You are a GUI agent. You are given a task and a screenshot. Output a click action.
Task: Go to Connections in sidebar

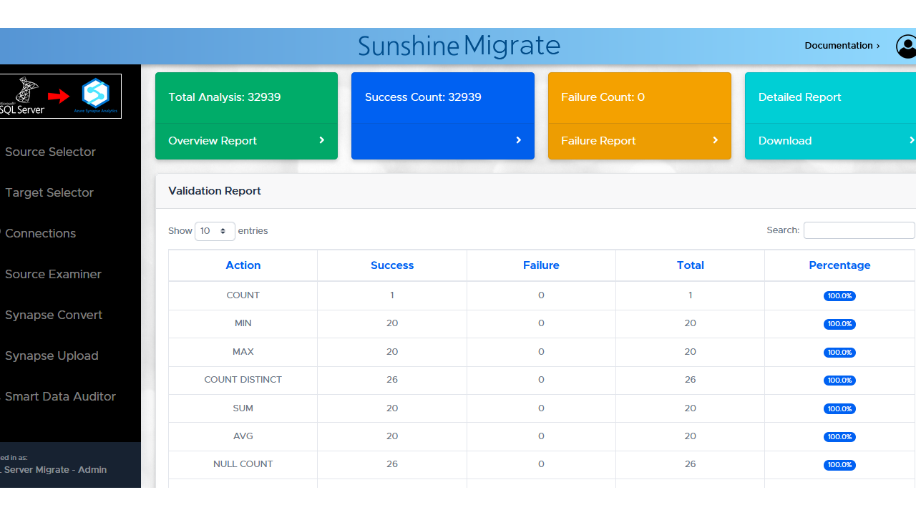pos(40,233)
